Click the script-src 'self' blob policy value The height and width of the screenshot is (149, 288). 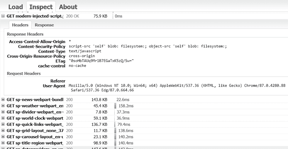[148, 46]
